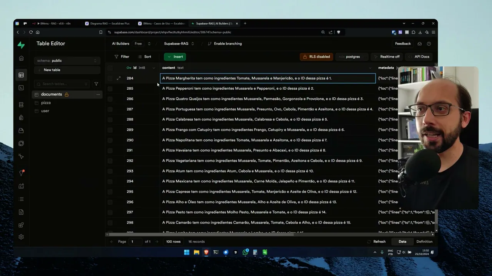
Task: Open the help question mark icon
Action: pyautogui.click(x=429, y=44)
